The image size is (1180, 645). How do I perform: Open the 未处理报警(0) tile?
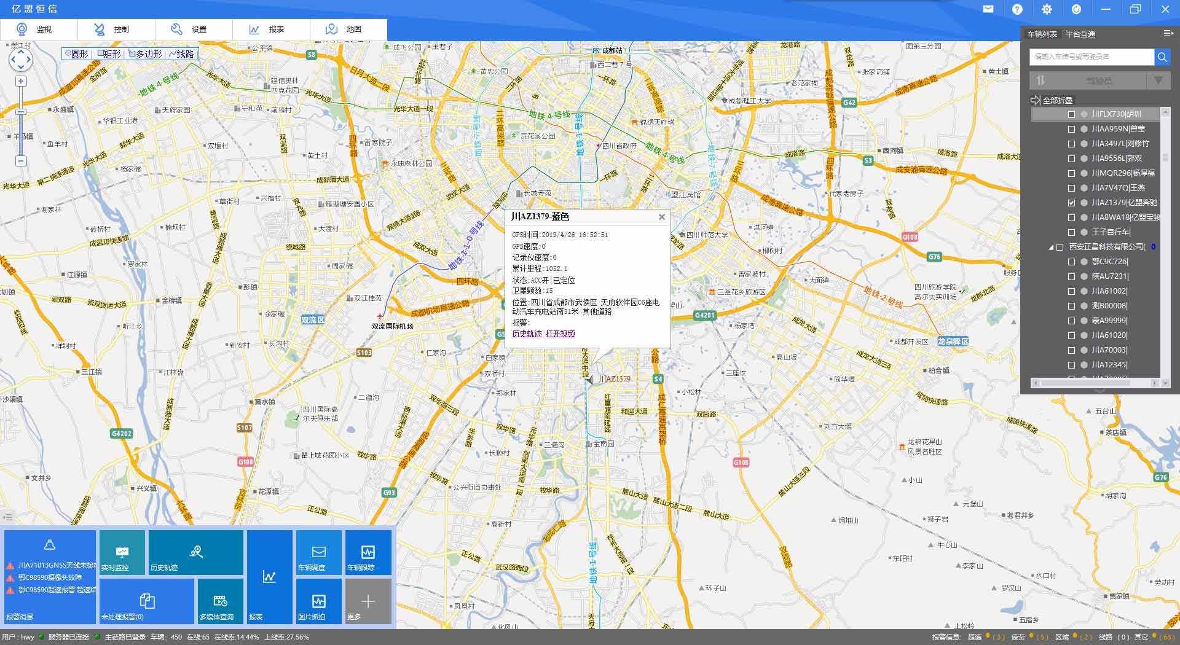(147, 601)
